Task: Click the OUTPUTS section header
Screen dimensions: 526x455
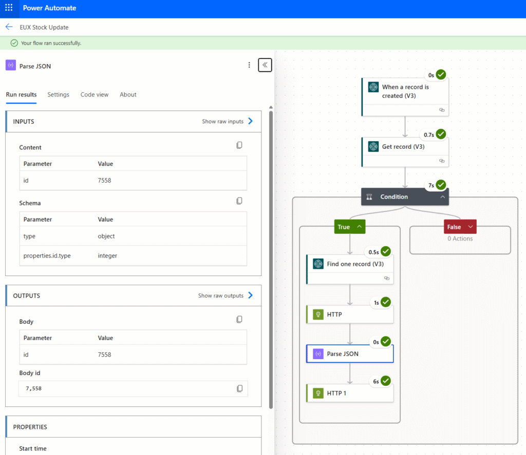Action: [x=134, y=295]
